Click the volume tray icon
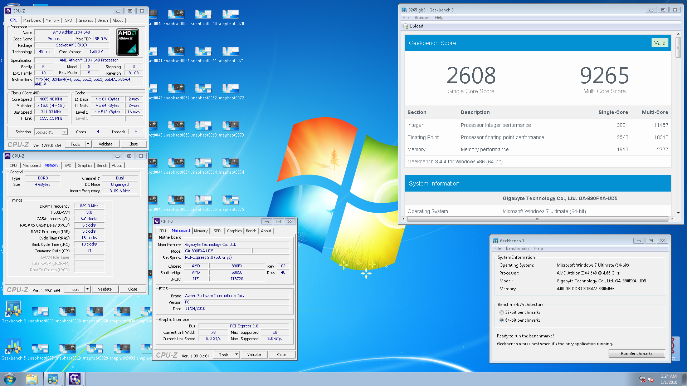 651,380
